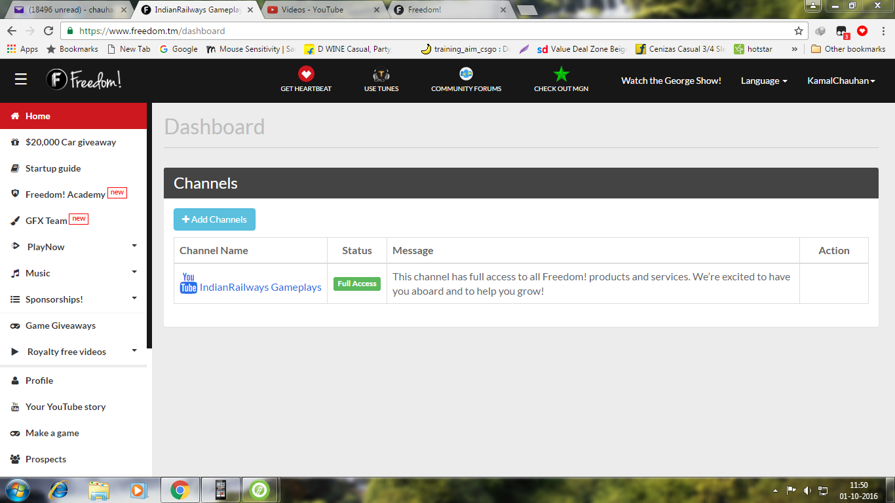Image resolution: width=895 pixels, height=503 pixels.
Task: Click the extension icon with the red 3 badge
Action: point(842,31)
